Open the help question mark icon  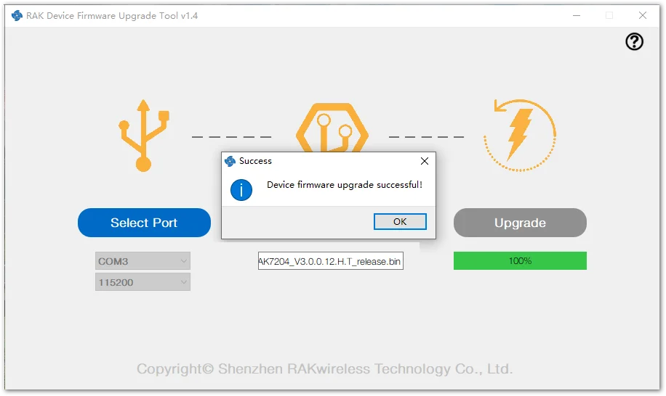pos(634,41)
